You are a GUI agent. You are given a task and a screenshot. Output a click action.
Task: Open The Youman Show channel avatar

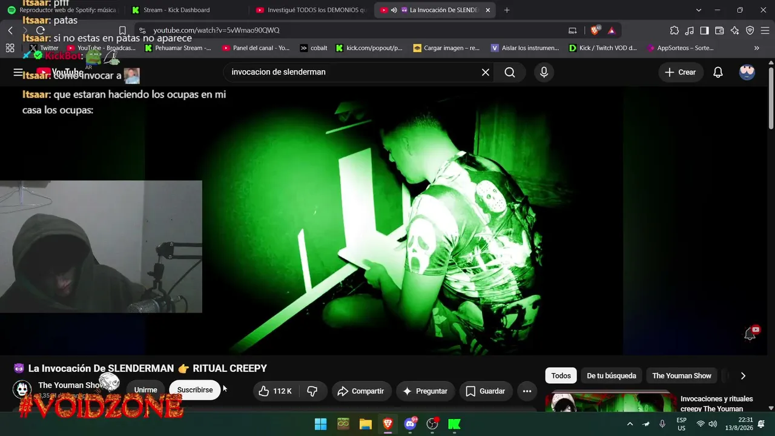(22, 389)
